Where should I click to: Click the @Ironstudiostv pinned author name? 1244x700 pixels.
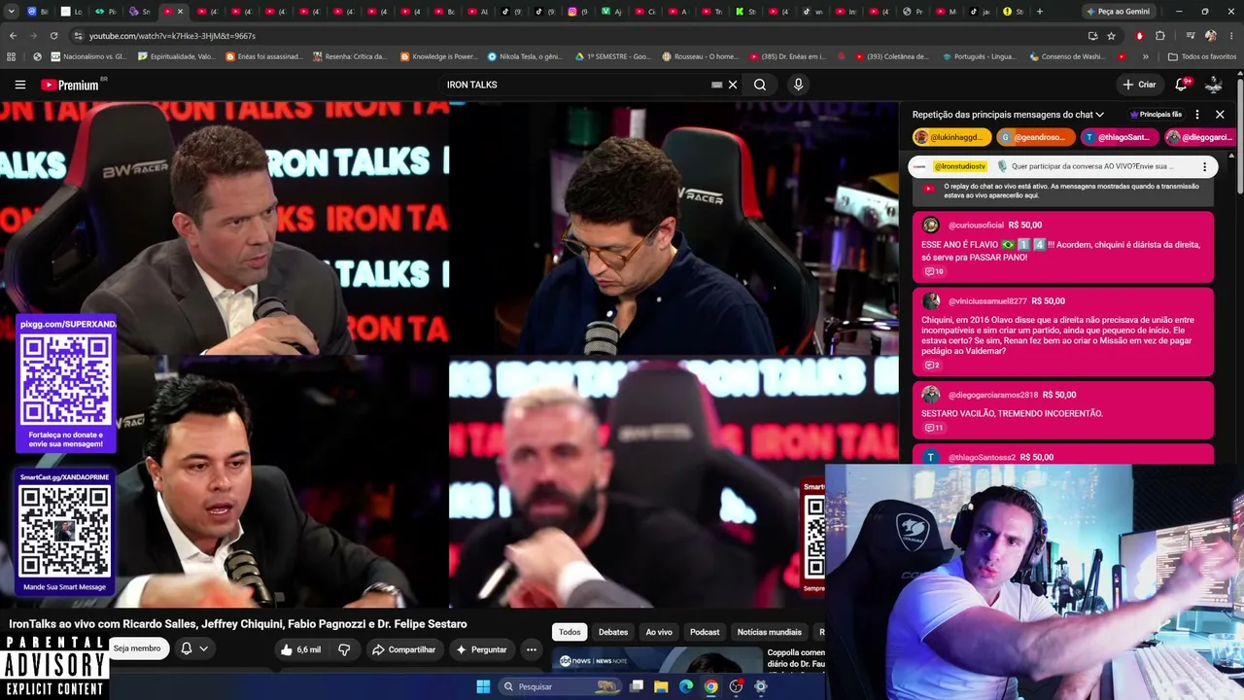959,166
